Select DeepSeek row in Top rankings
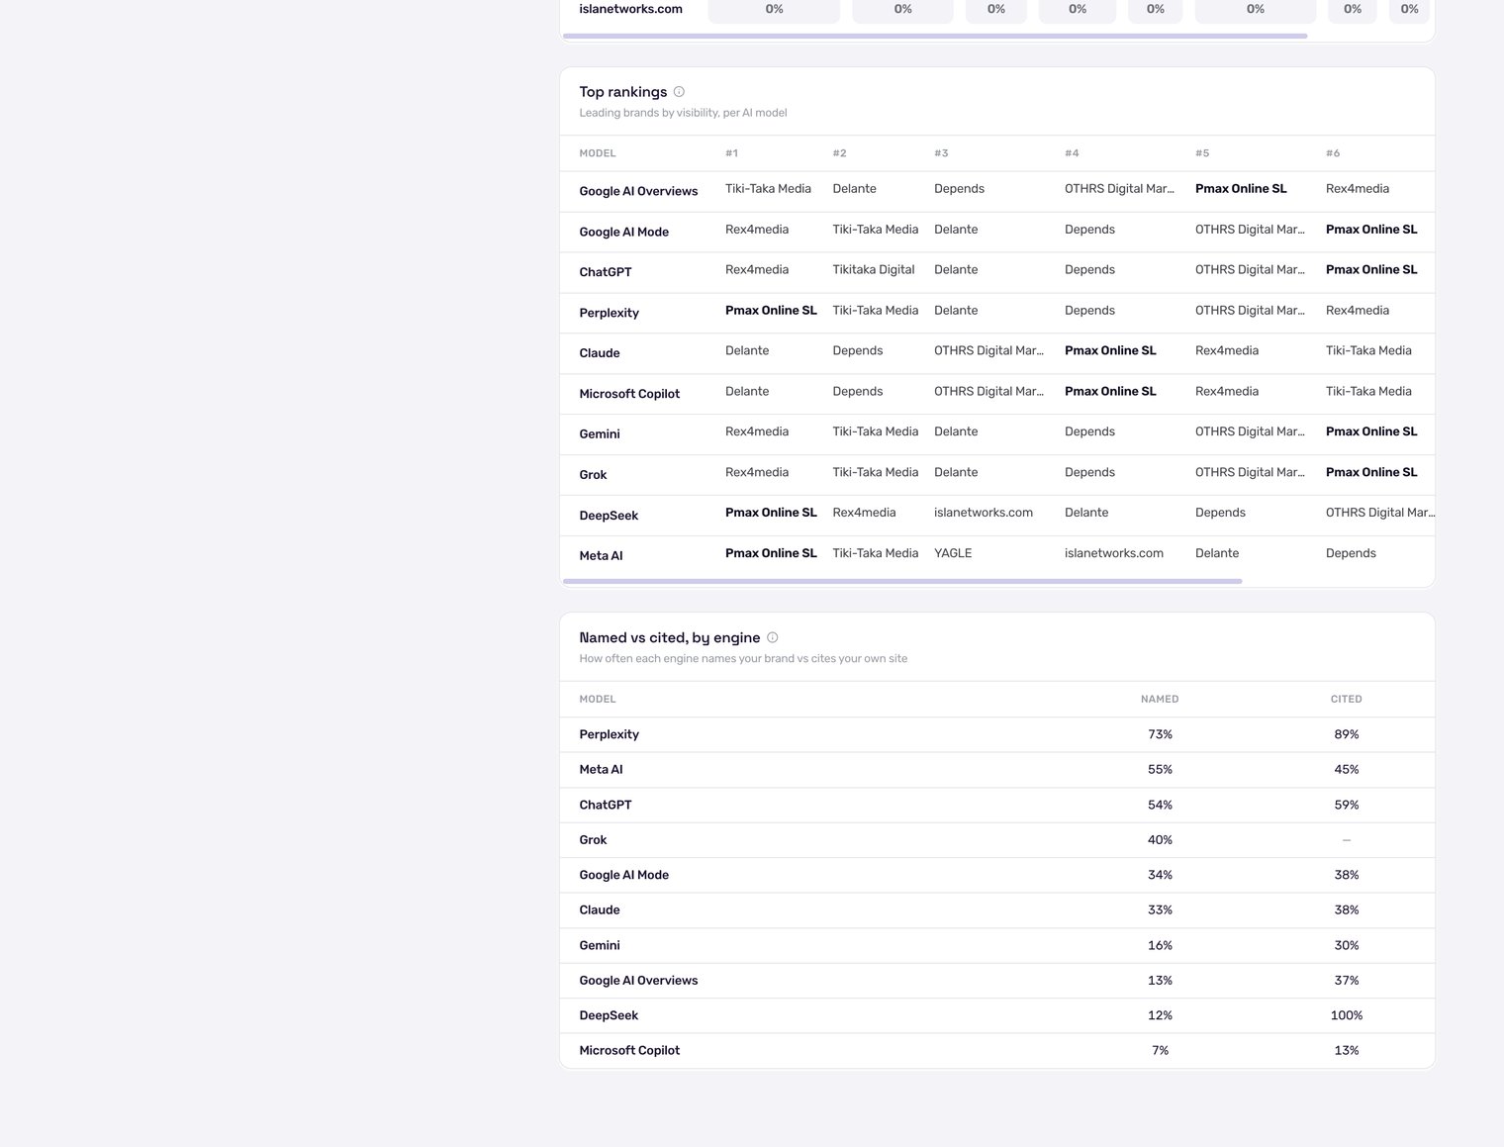 point(997,516)
